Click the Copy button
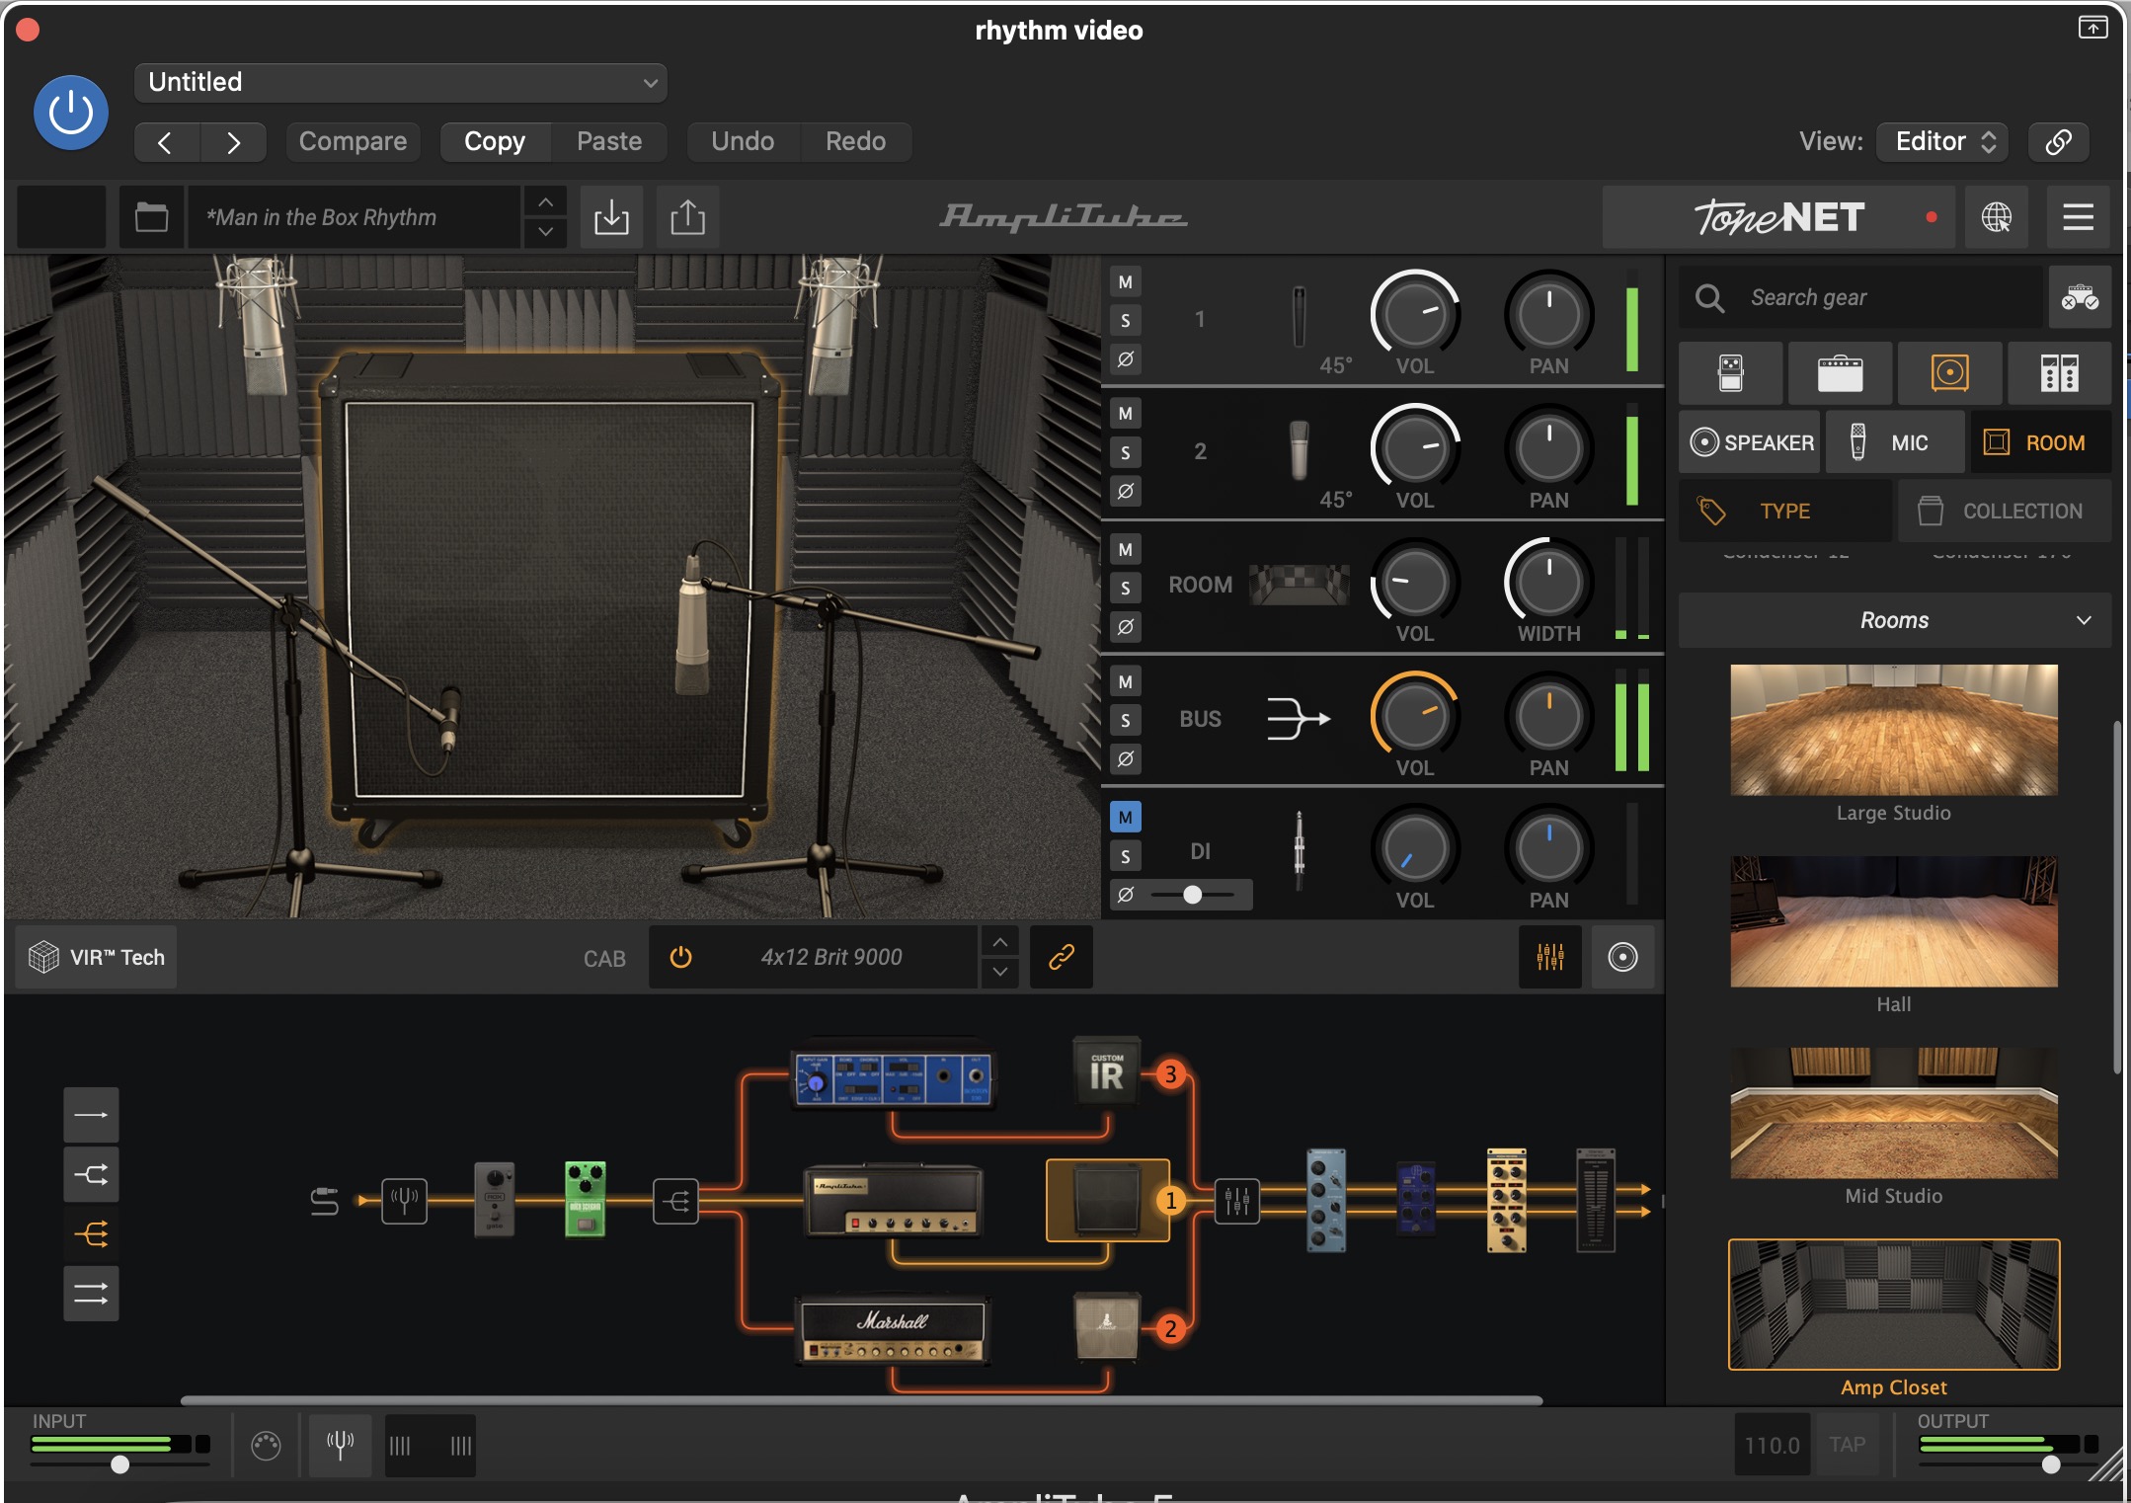Image resolution: width=2131 pixels, height=1503 pixels. 495,141
